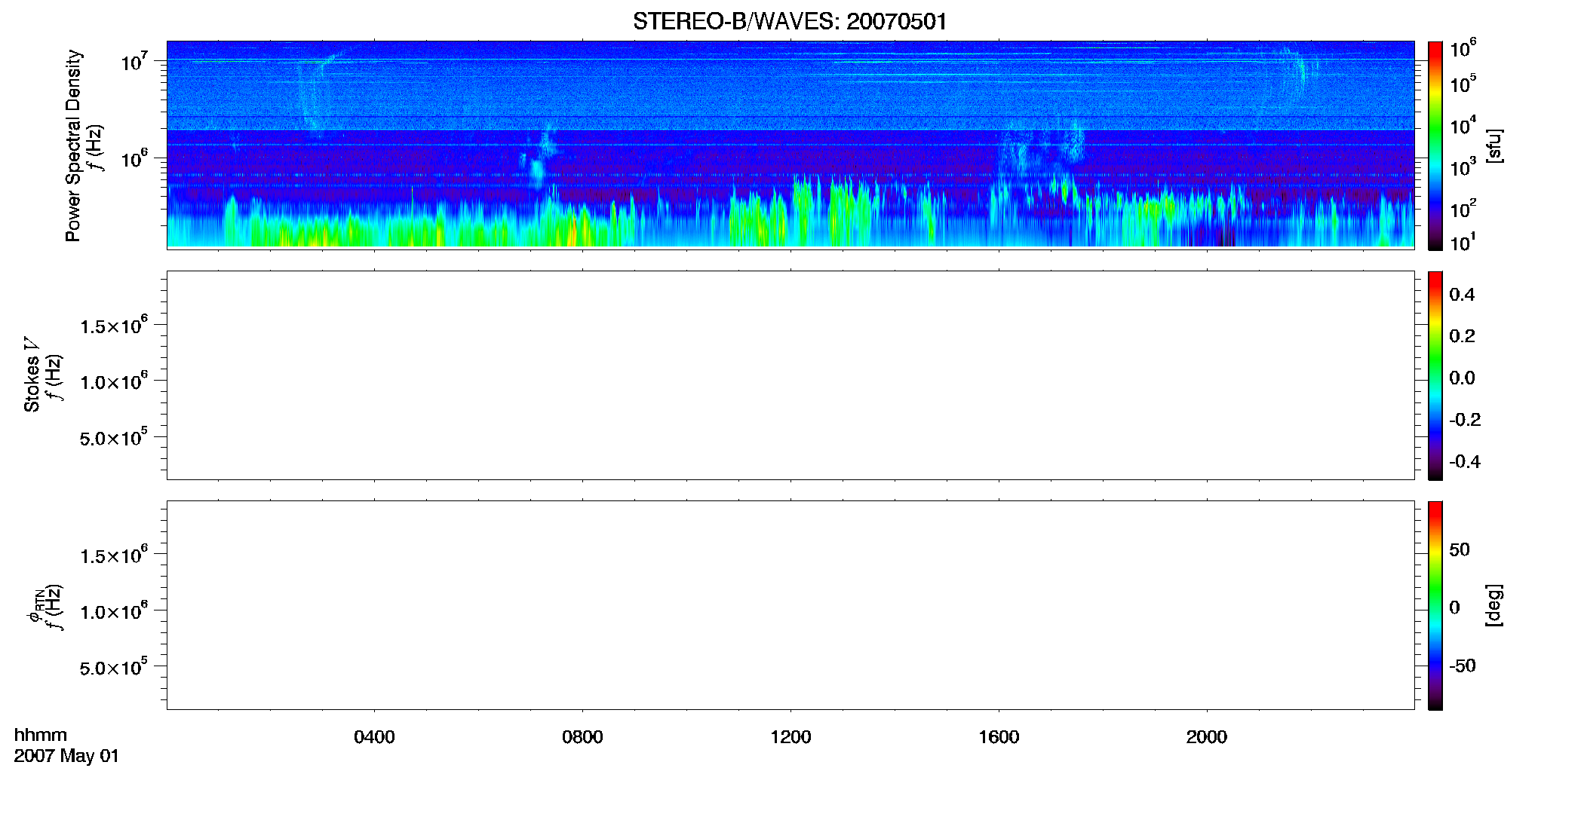1581x814 pixels.
Task: Click the 2000 time tick label
Action: (x=1207, y=737)
